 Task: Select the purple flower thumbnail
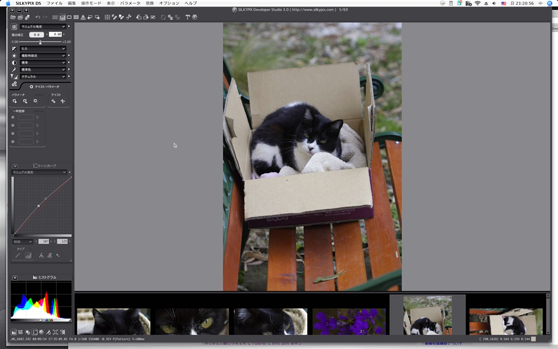coord(349,321)
